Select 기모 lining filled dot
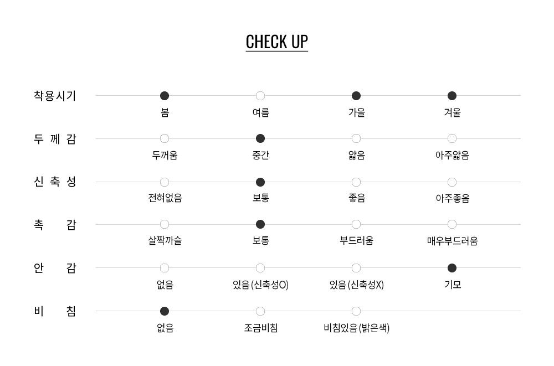The height and width of the screenshot is (366, 554). point(452,268)
